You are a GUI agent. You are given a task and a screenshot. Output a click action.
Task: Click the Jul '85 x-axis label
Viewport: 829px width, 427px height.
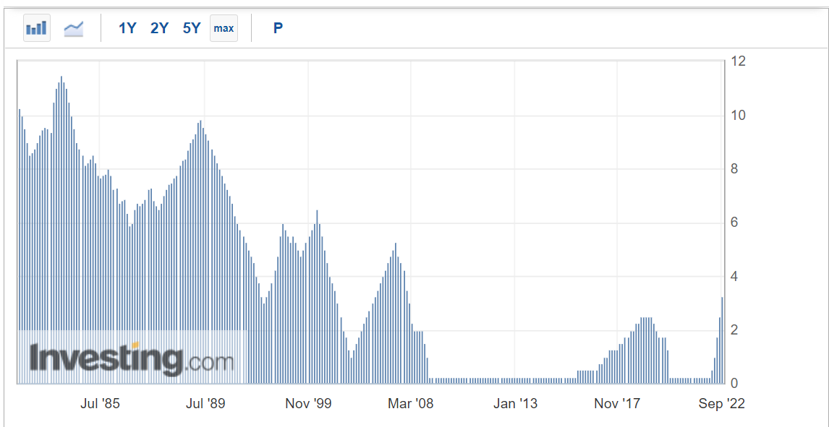click(x=100, y=404)
